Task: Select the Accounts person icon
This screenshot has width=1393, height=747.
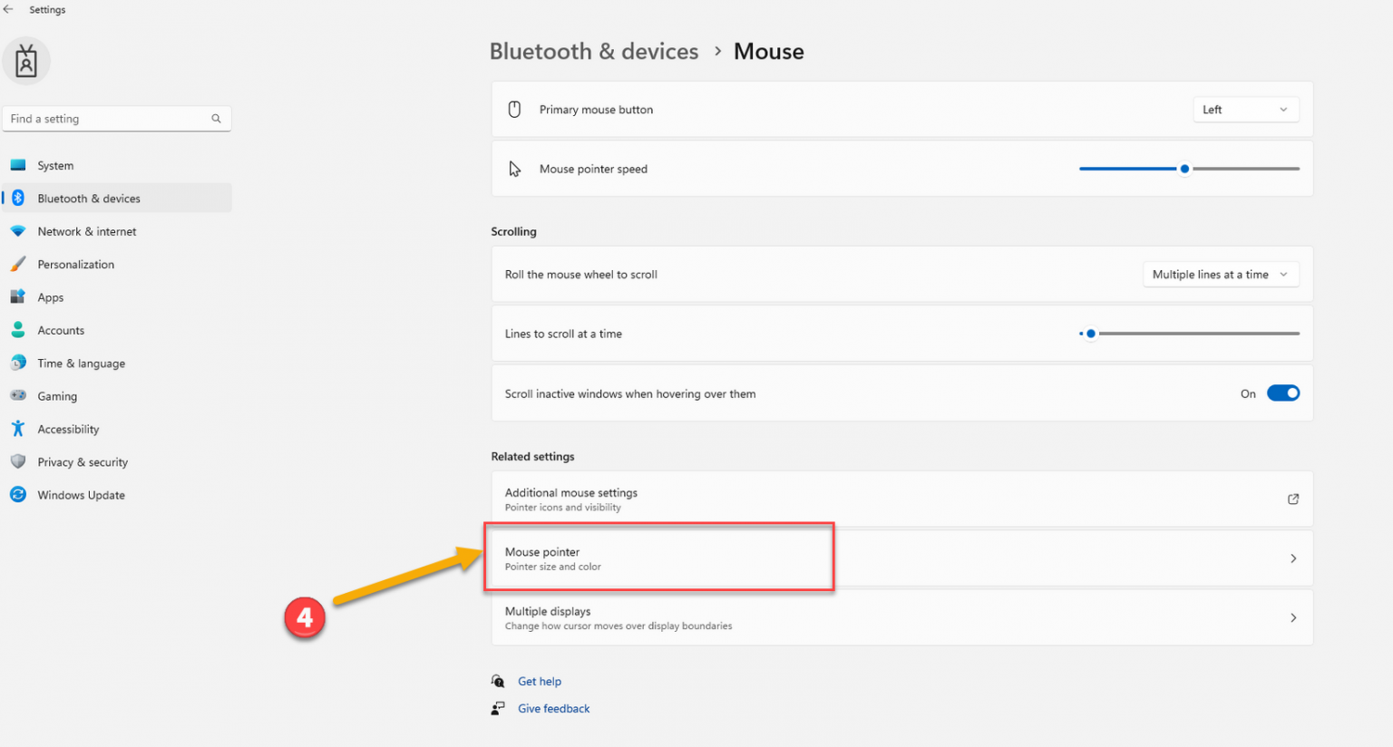Action: pos(19,329)
